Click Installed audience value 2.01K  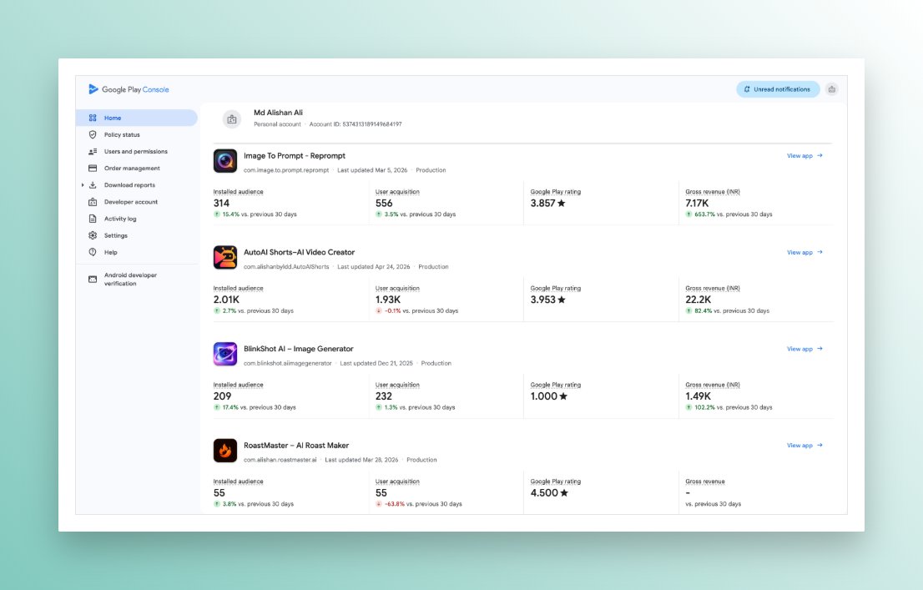pos(226,300)
